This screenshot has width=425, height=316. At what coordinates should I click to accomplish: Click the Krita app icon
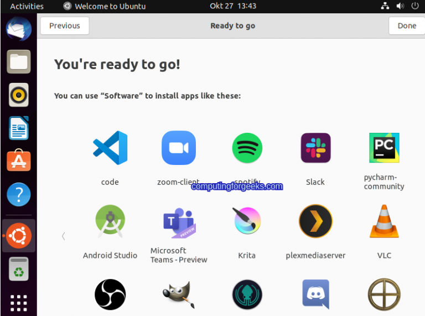[247, 221]
